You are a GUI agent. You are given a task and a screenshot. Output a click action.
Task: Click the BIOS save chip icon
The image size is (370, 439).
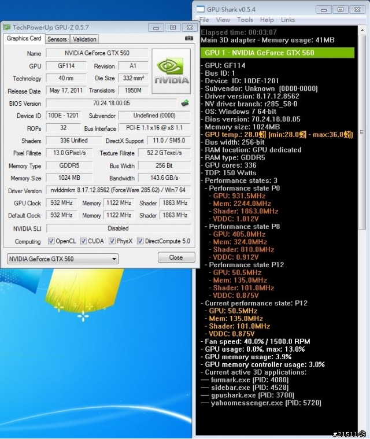tap(185, 103)
